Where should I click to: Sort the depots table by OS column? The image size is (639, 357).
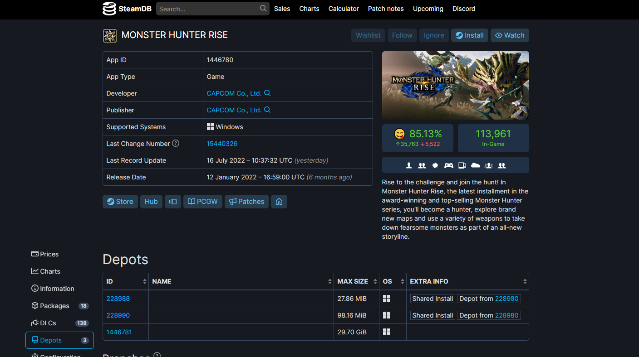pos(393,281)
